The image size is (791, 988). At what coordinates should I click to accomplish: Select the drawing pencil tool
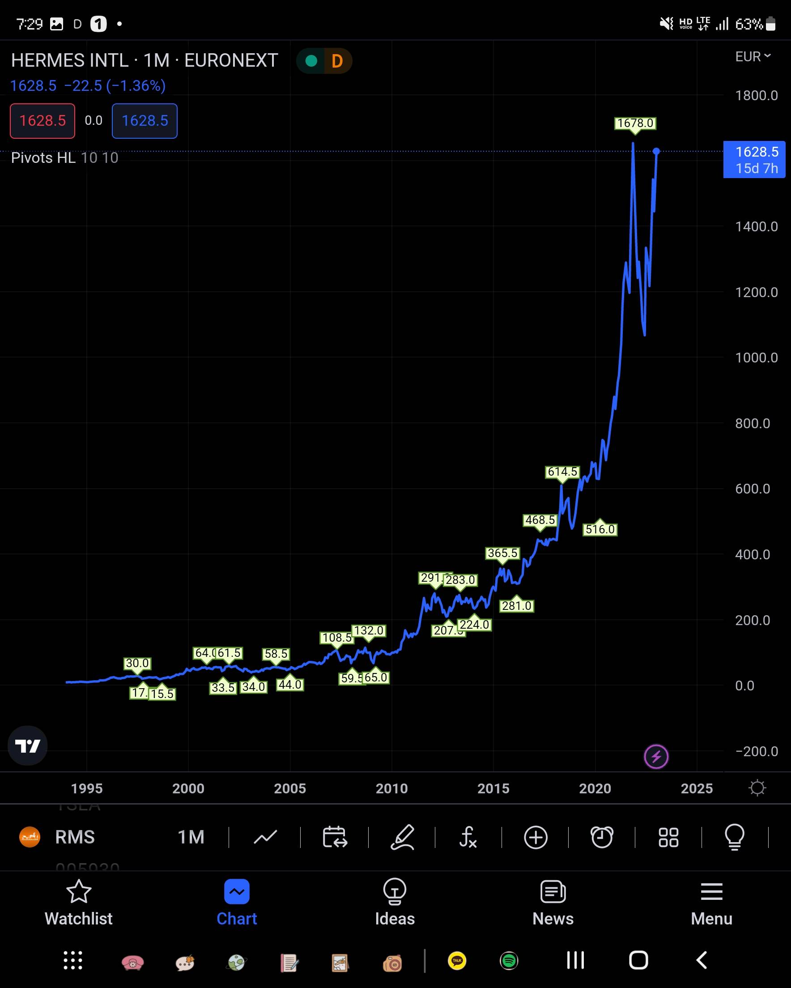point(402,837)
